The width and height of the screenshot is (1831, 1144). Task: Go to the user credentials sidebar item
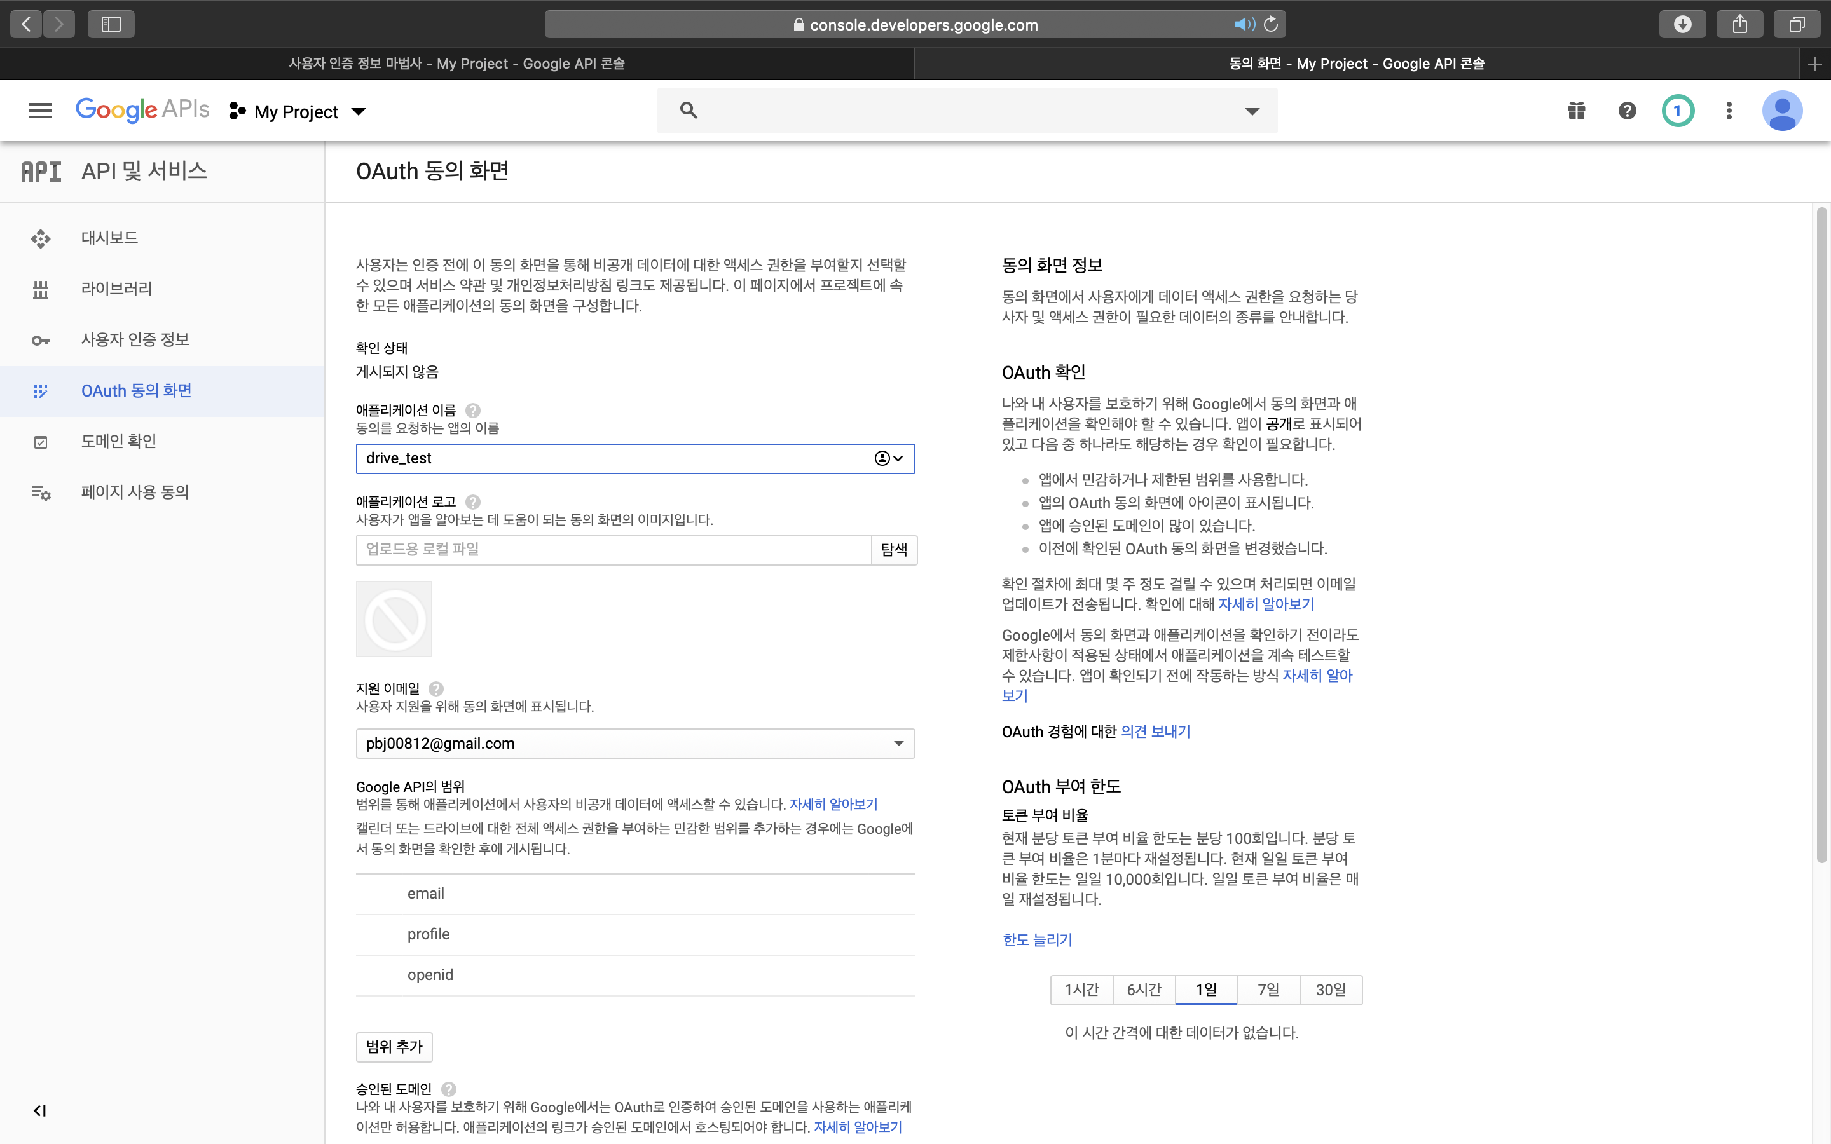point(135,340)
